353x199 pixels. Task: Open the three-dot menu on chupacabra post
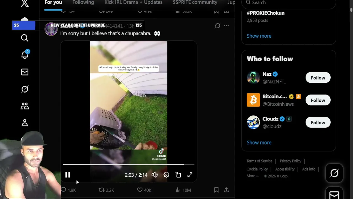[x=226, y=26]
